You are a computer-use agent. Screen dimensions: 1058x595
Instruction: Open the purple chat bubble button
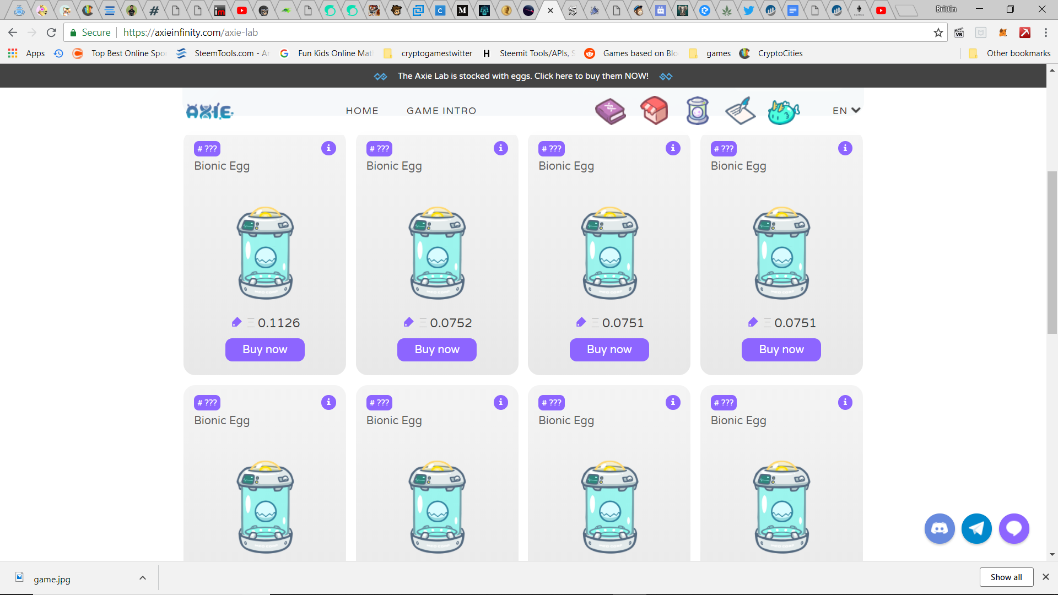pyautogui.click(x=1014, y=529)
